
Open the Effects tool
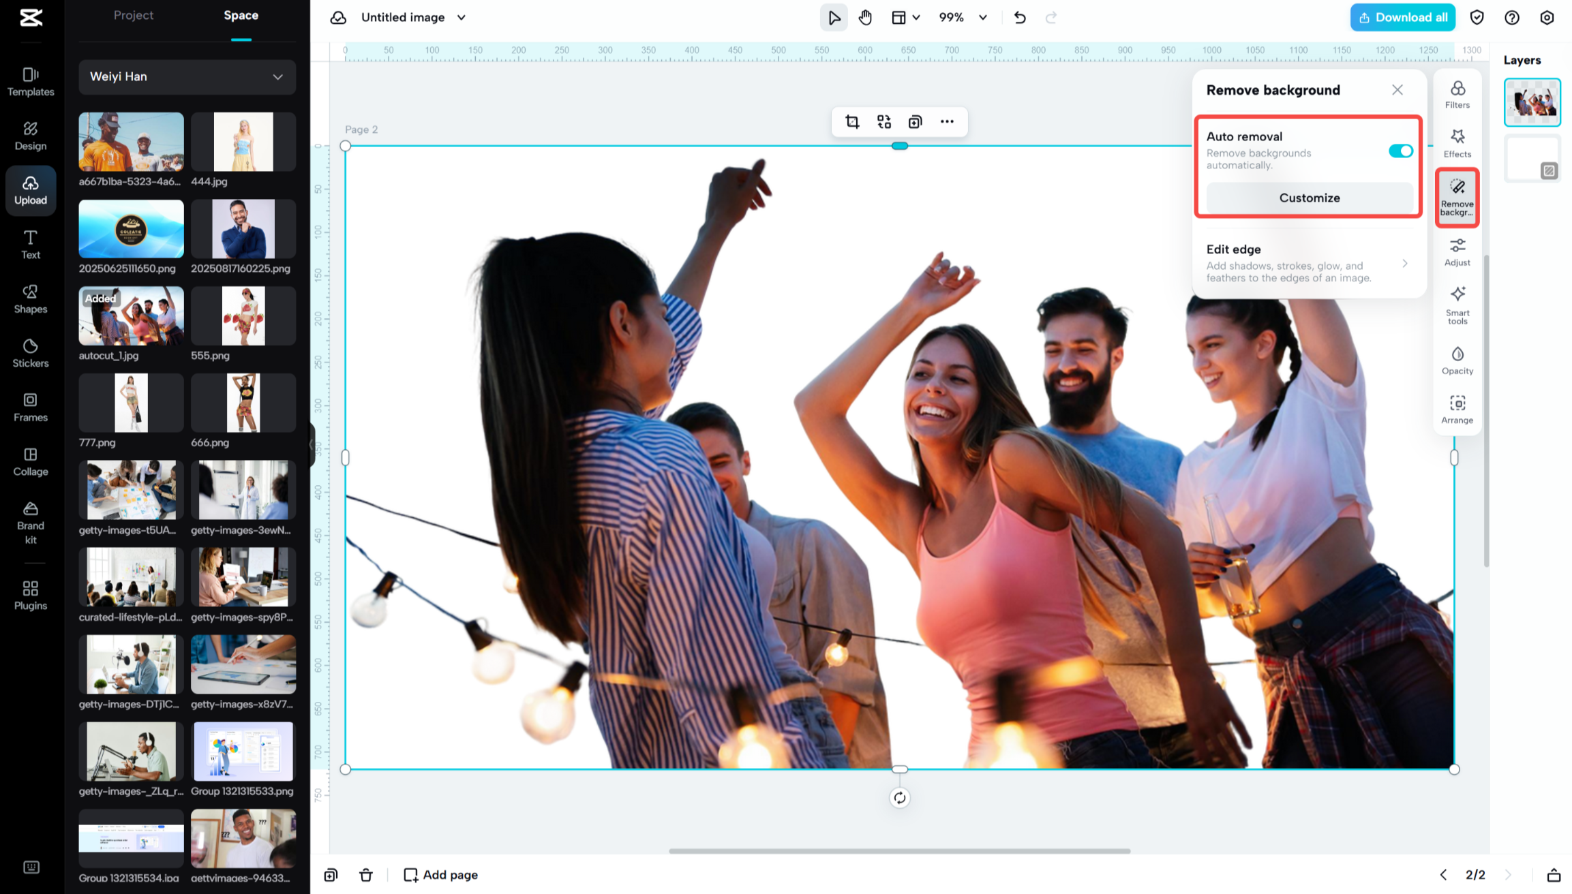click(x=1457, y=143)
